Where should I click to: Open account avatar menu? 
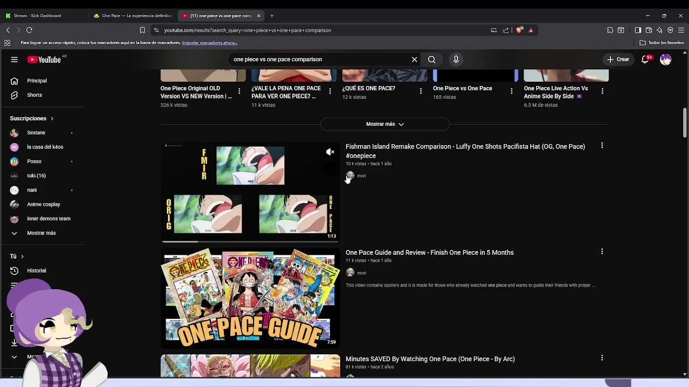coord(666,60)
